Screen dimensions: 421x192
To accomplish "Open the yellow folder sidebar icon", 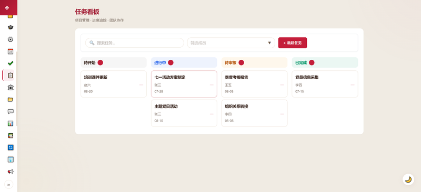I will (x=11, y=99).
